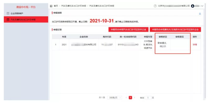Open the help question mark icon
This screenshot has height=104, width=210.
(x=155, y=6)
